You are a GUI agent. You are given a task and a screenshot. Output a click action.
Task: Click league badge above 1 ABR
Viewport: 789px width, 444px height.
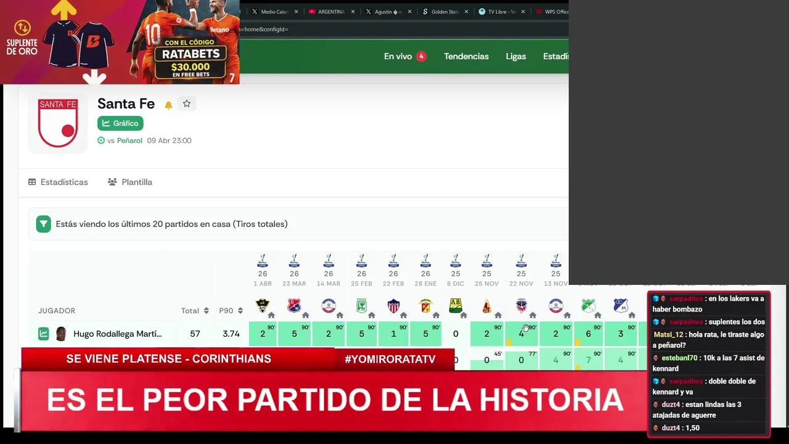263,260
